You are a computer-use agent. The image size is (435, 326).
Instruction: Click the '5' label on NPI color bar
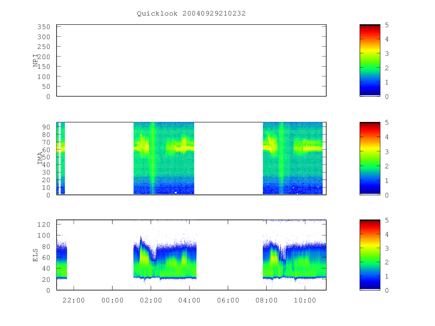tap(387, 25)
